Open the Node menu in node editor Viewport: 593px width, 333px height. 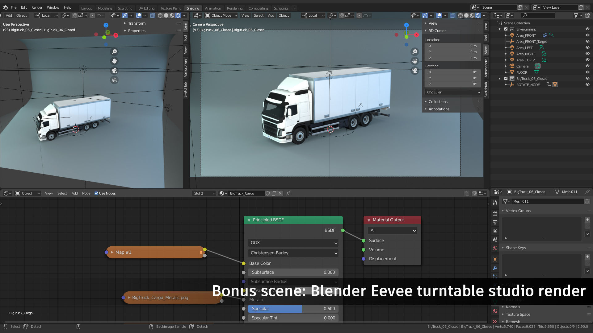pos(86,193)
